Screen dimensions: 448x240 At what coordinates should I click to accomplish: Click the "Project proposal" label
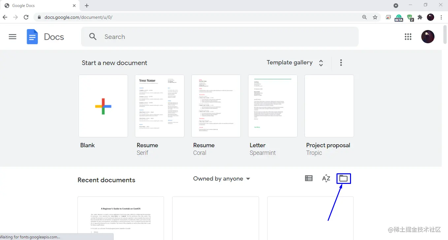[328, 145]
